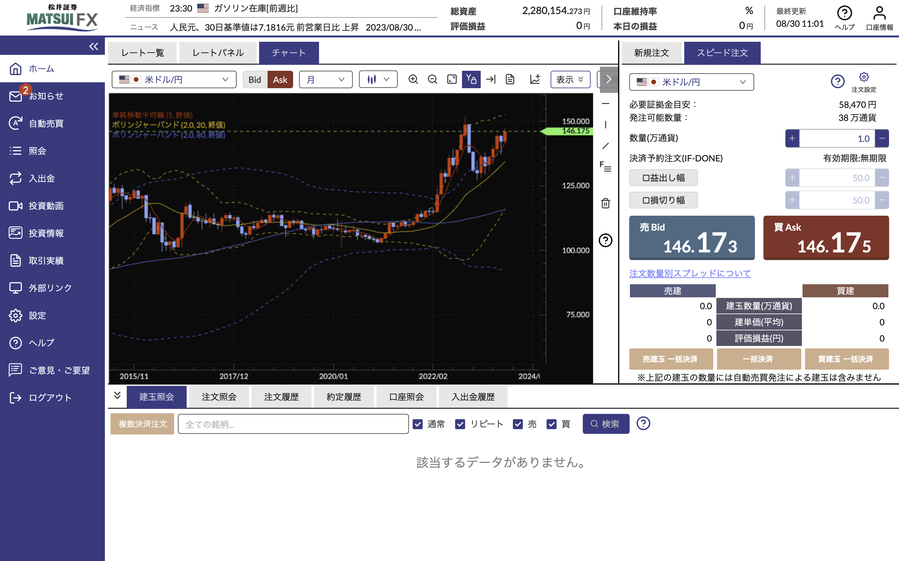Viewport: 899px width, 561px height.
Task: Click the 複数決済注文 button
Action: tap(142, 424)
